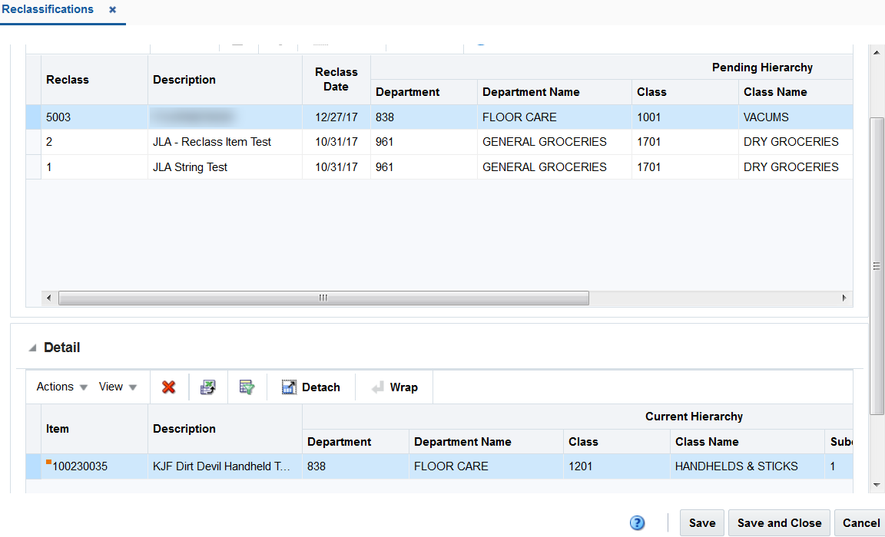Click the vertical scrollbar thumb
885x537 pixels.
pyautogui.click(x=877, y=266)
